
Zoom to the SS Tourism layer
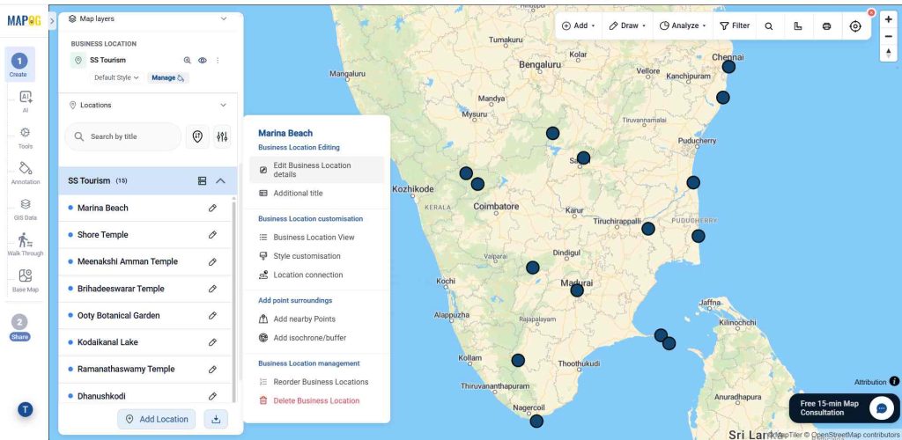(187, 61)
